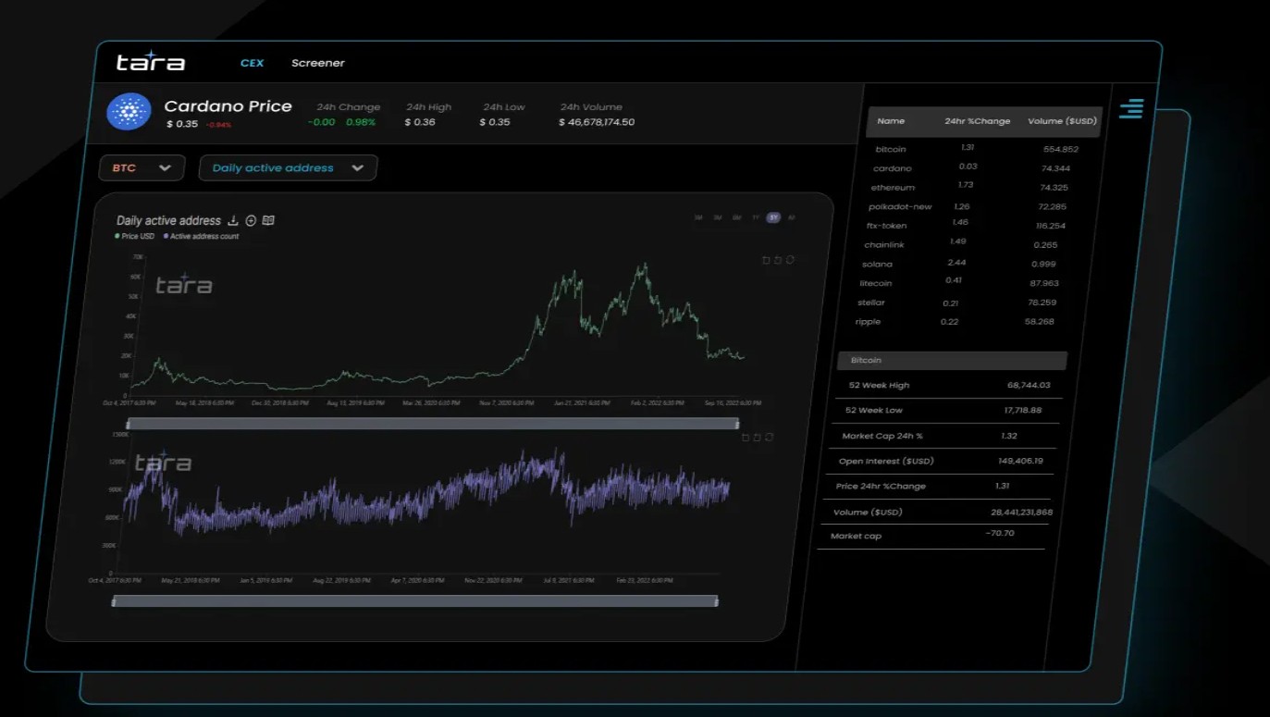Select the 1Y time range button

[756, 217]
